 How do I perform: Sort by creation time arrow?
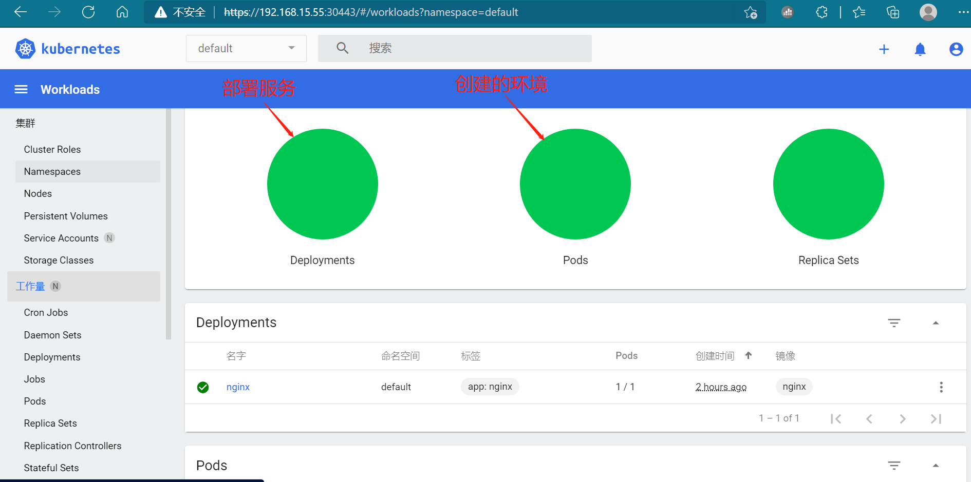(749, 355)
